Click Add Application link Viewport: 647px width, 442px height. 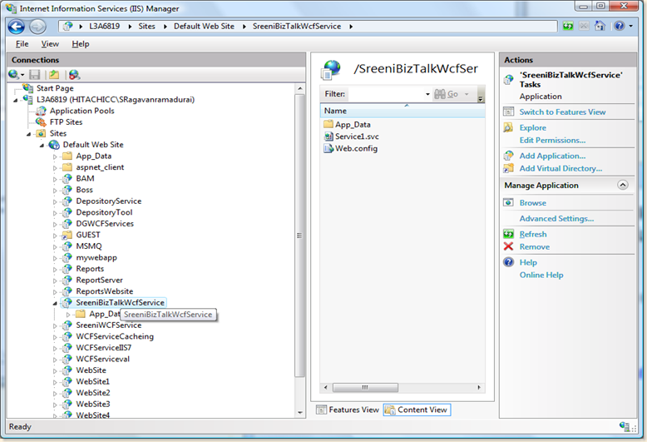click(552, 156)
